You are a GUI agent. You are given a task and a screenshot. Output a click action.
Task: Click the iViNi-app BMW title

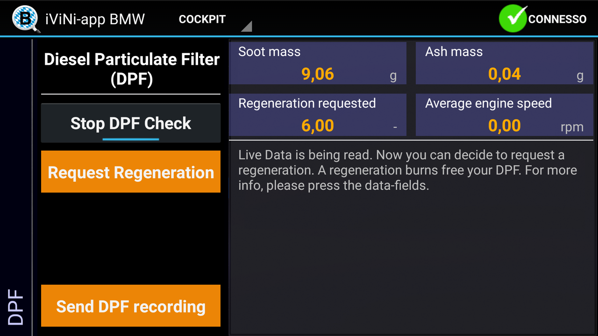pyautogui.click(x=95, y=19)
